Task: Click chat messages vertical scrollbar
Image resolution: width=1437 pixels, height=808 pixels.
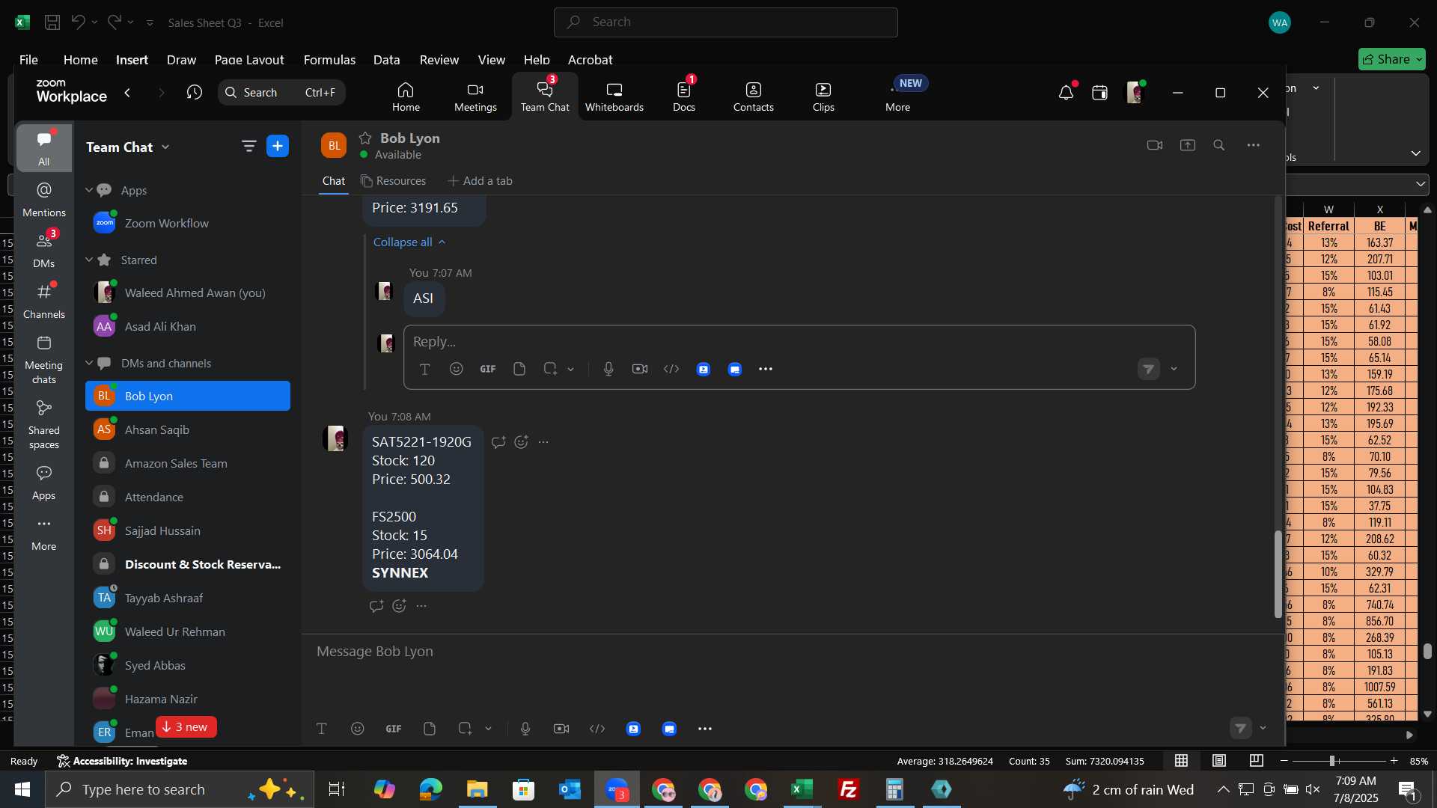Action: (x=1278, y=574)
